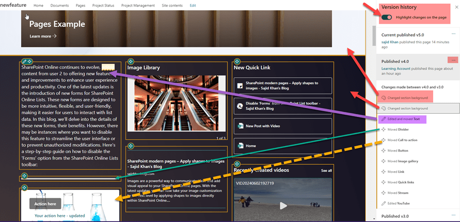Open the Project Status navigation item
The width and height of the screenshot is (460, 222).
(x=103, y=5)
